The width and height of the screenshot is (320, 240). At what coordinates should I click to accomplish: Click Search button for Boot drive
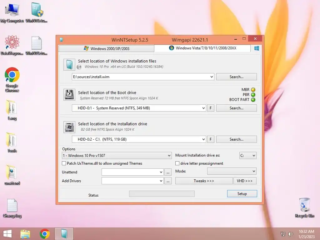tap(236, 108)
